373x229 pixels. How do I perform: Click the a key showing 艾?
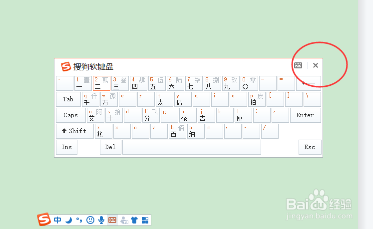click(x=95, y=115)
